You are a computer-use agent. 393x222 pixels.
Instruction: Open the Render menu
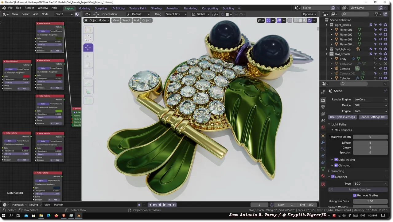coord(29,8)
